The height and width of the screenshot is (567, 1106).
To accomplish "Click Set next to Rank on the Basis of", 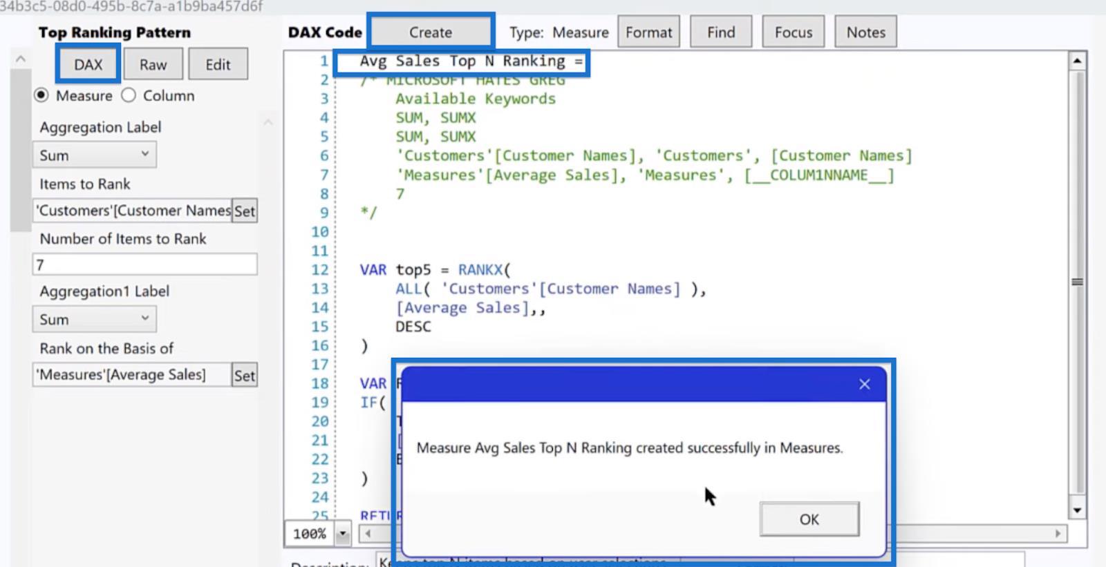I will (x=244, y=375).
